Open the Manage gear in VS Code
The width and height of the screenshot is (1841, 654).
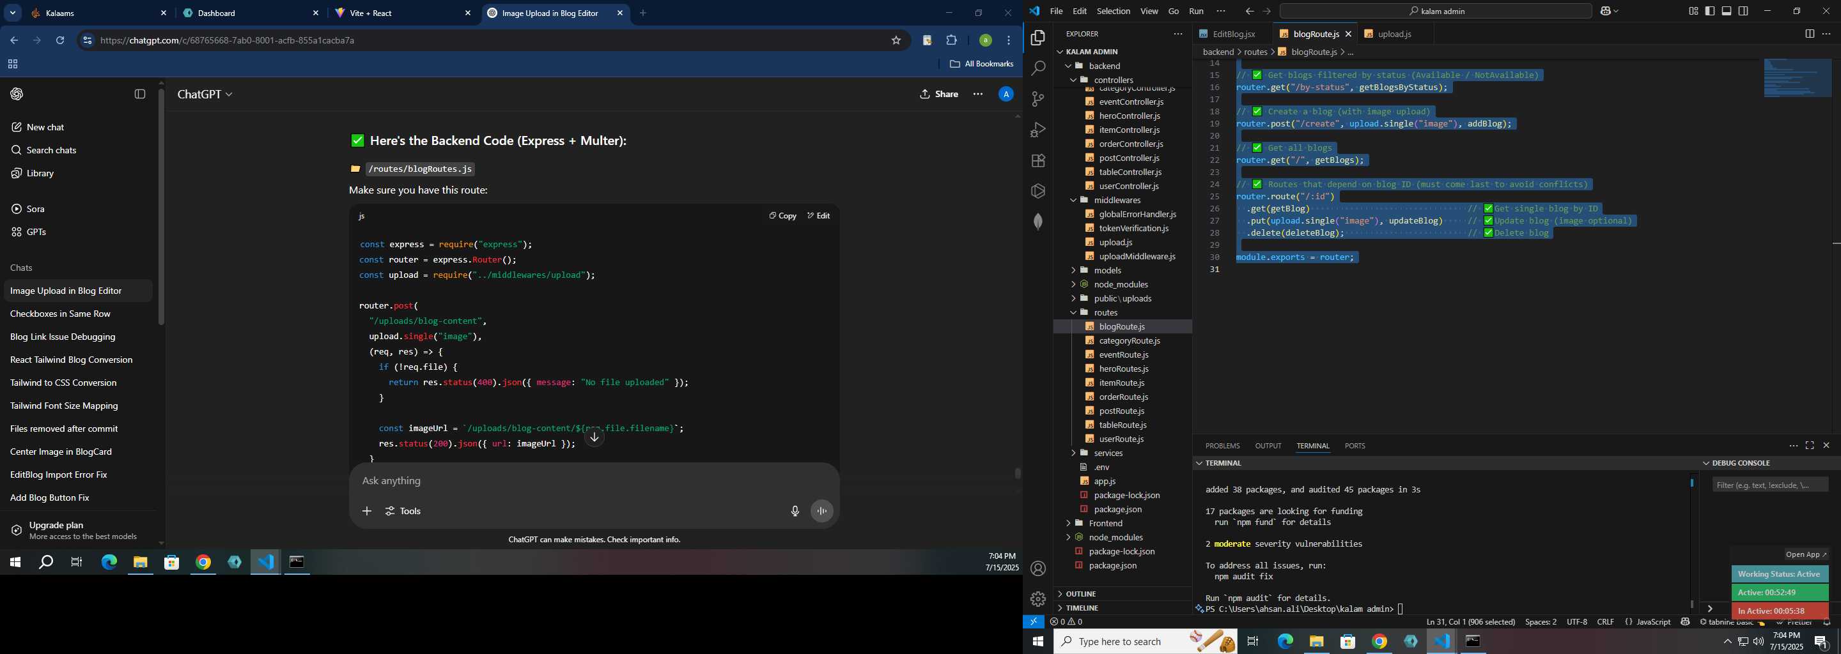(1037, 599)
